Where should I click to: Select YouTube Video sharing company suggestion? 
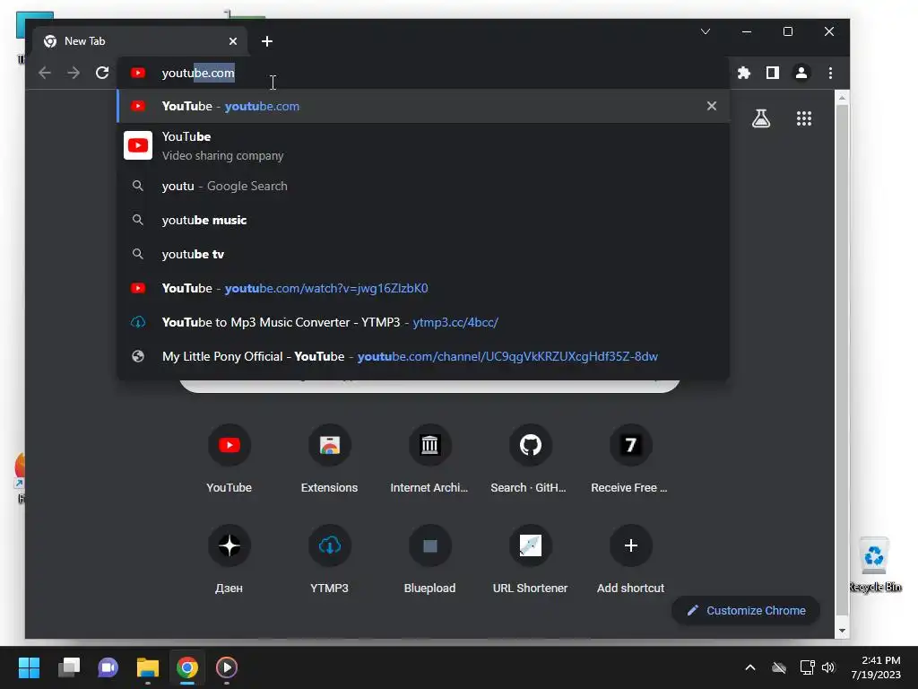[x=423, y=146]
